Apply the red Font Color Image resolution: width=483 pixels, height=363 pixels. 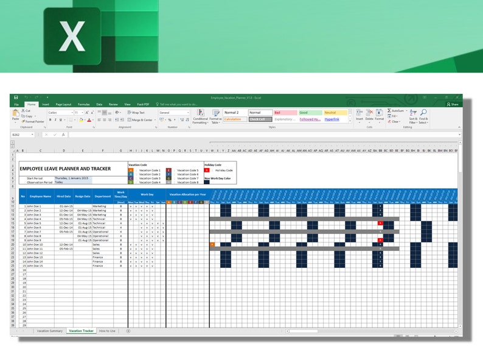(89, 119)
